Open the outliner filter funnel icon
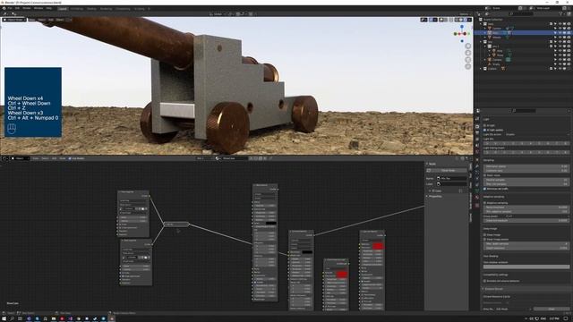This screenshot has height=322, width=573. tap(561, 14)
